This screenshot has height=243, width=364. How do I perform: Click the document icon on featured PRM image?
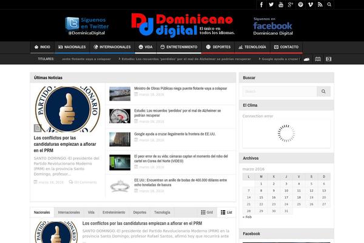click(38, 128)
